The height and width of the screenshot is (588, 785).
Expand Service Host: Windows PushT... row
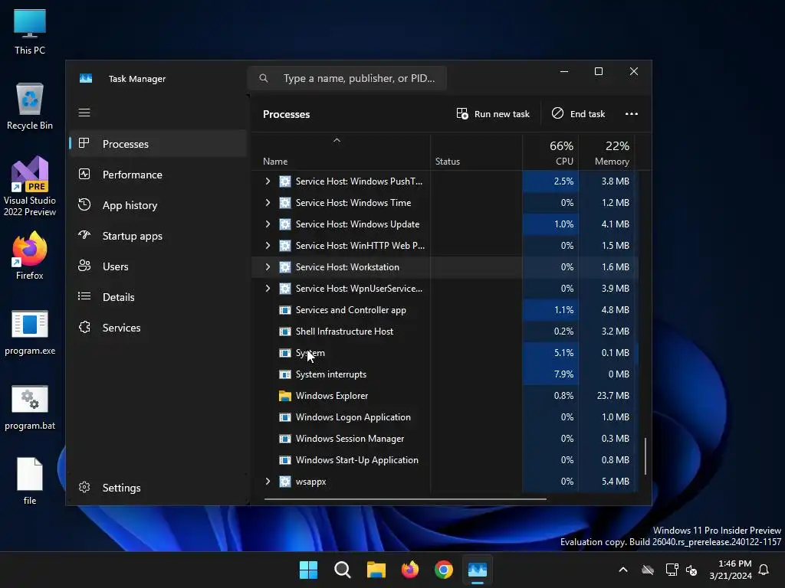[x=268, y=181]
